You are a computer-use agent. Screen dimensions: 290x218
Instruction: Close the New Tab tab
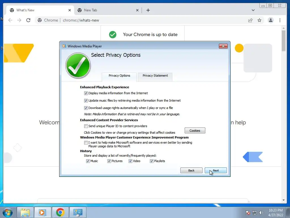pyautogui.click(x=137, y=10)
